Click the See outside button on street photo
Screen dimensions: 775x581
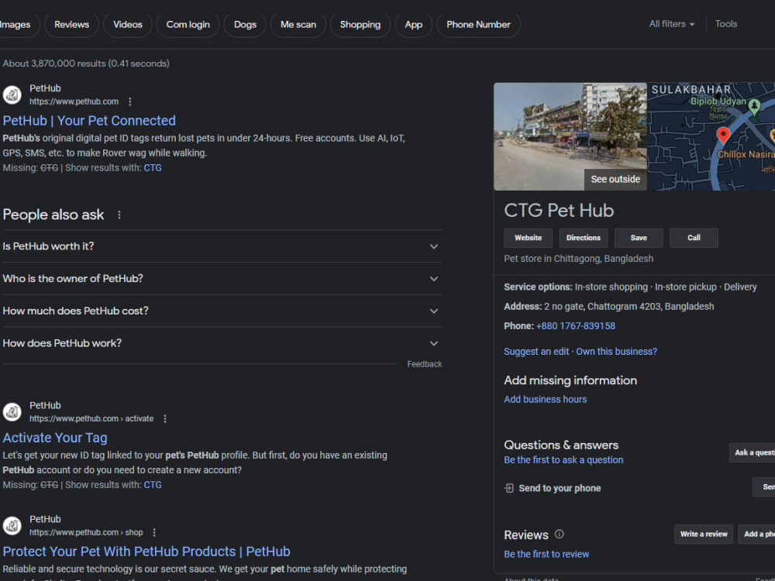[x=615, y=180]
